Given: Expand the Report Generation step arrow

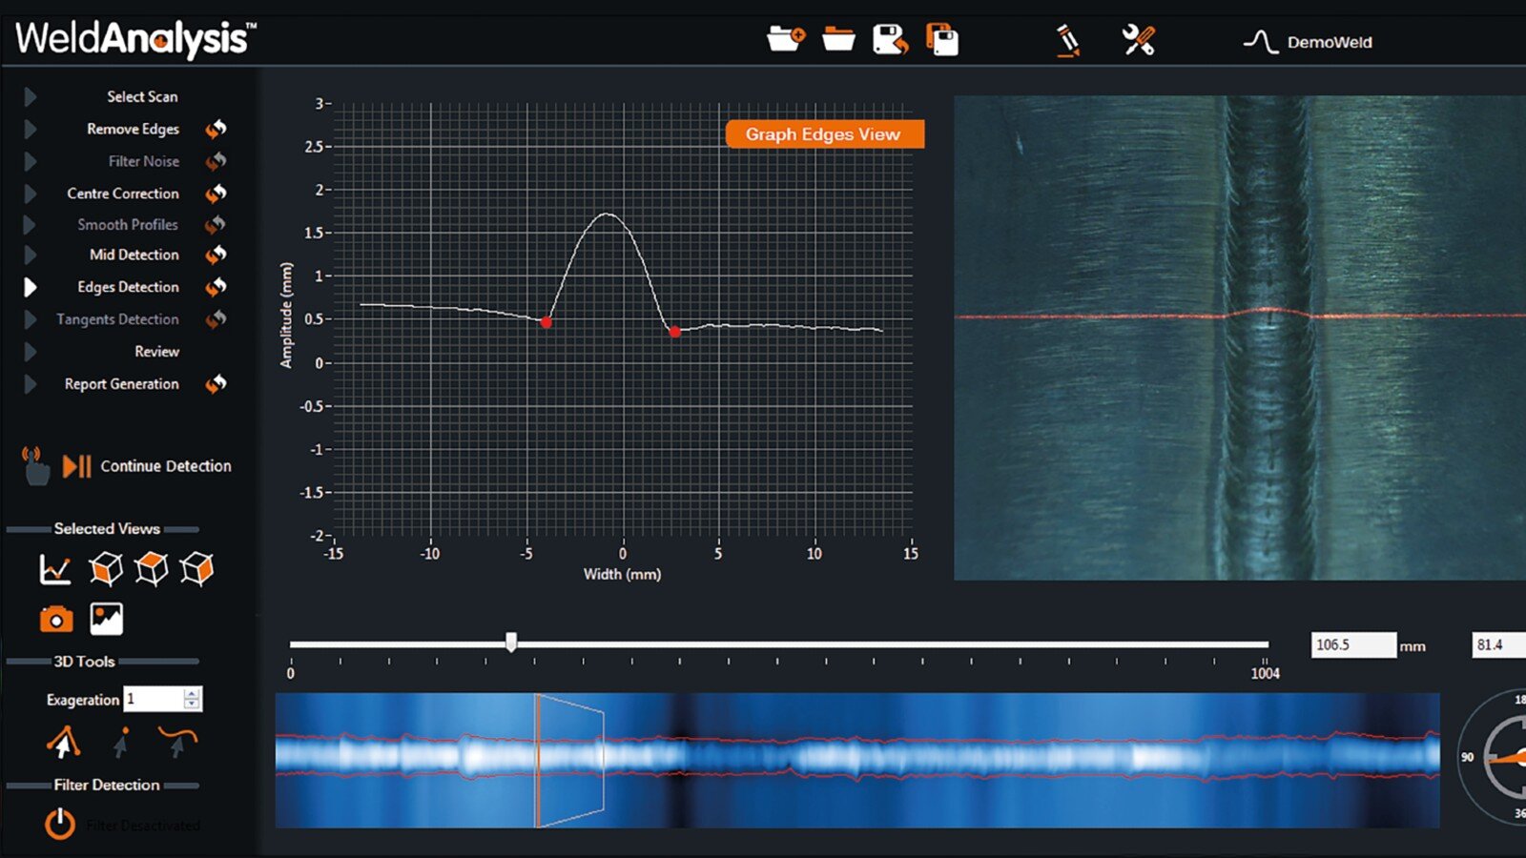Looking at the screenshot, I should pos(30,384).
